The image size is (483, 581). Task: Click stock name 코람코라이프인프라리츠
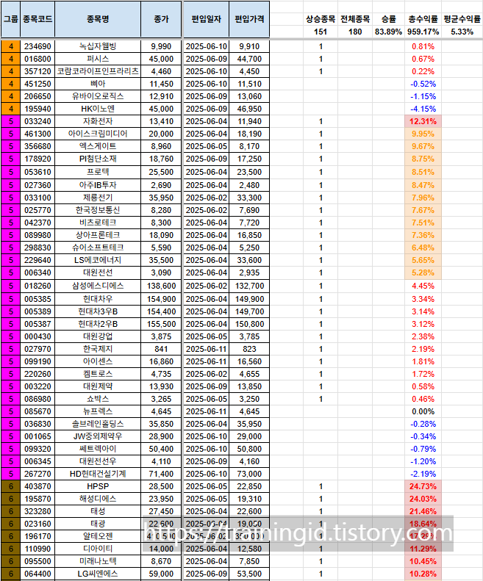[x=98, y=71]
